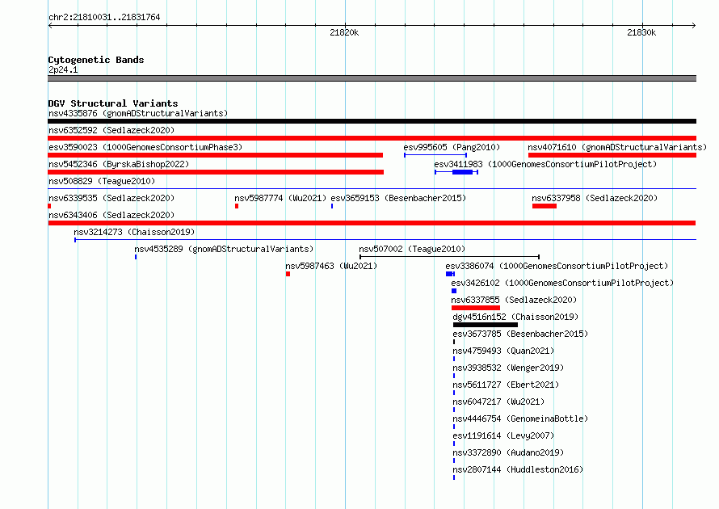Click the blue glyph under esv3411983
Screen dimensions: 719x509
pyautogui.click(x=456, y=172)
